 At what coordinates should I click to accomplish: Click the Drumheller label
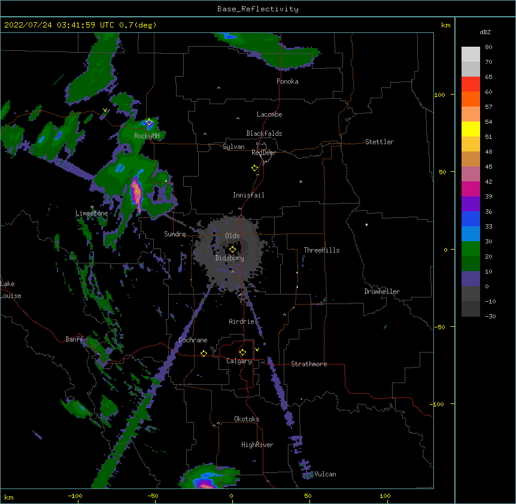click(382, 292)
